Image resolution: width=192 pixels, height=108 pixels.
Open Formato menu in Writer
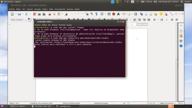pos(37,9)
